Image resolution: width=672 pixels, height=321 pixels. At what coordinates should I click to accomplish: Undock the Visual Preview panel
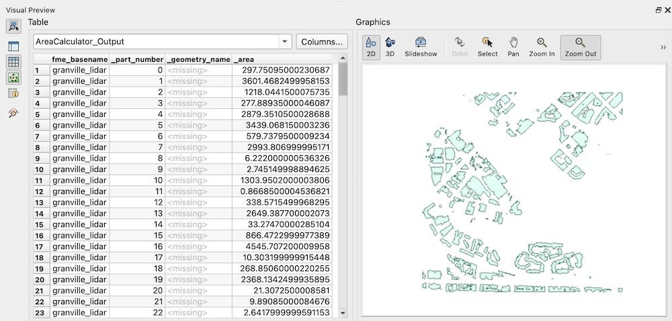(x=659, y=11)
